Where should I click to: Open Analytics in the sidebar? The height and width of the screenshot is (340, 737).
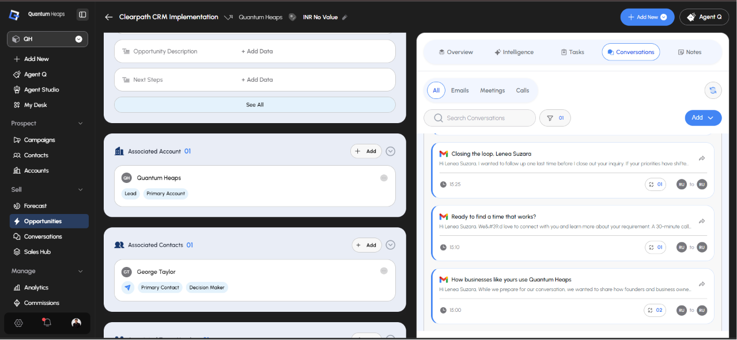31,288
